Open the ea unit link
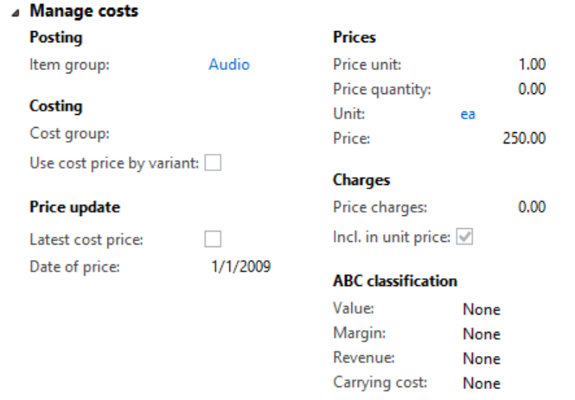Image resolution: width=575 pixels, height=400 pixels. [468, 113]
